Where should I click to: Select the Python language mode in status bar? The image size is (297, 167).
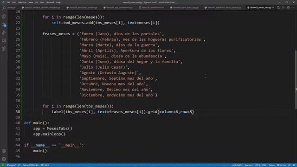click(x=271, y=165)
